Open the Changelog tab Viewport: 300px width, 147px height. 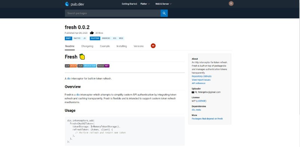(x=87, y=46)
